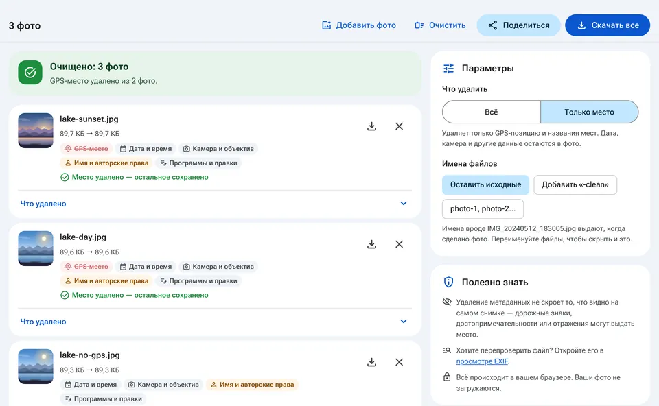Choose Добавить «-clean» file naming
The width and height of the screenshot is (659, 406).
[x=575, y=184]
